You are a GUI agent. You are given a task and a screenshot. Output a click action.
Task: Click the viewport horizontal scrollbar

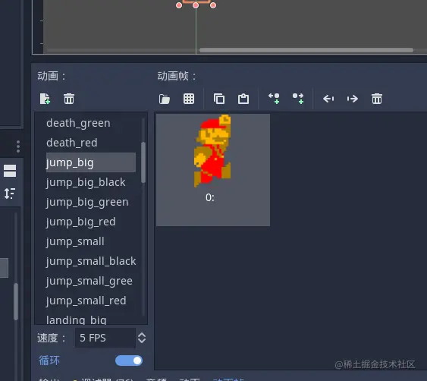click(306, 50)
